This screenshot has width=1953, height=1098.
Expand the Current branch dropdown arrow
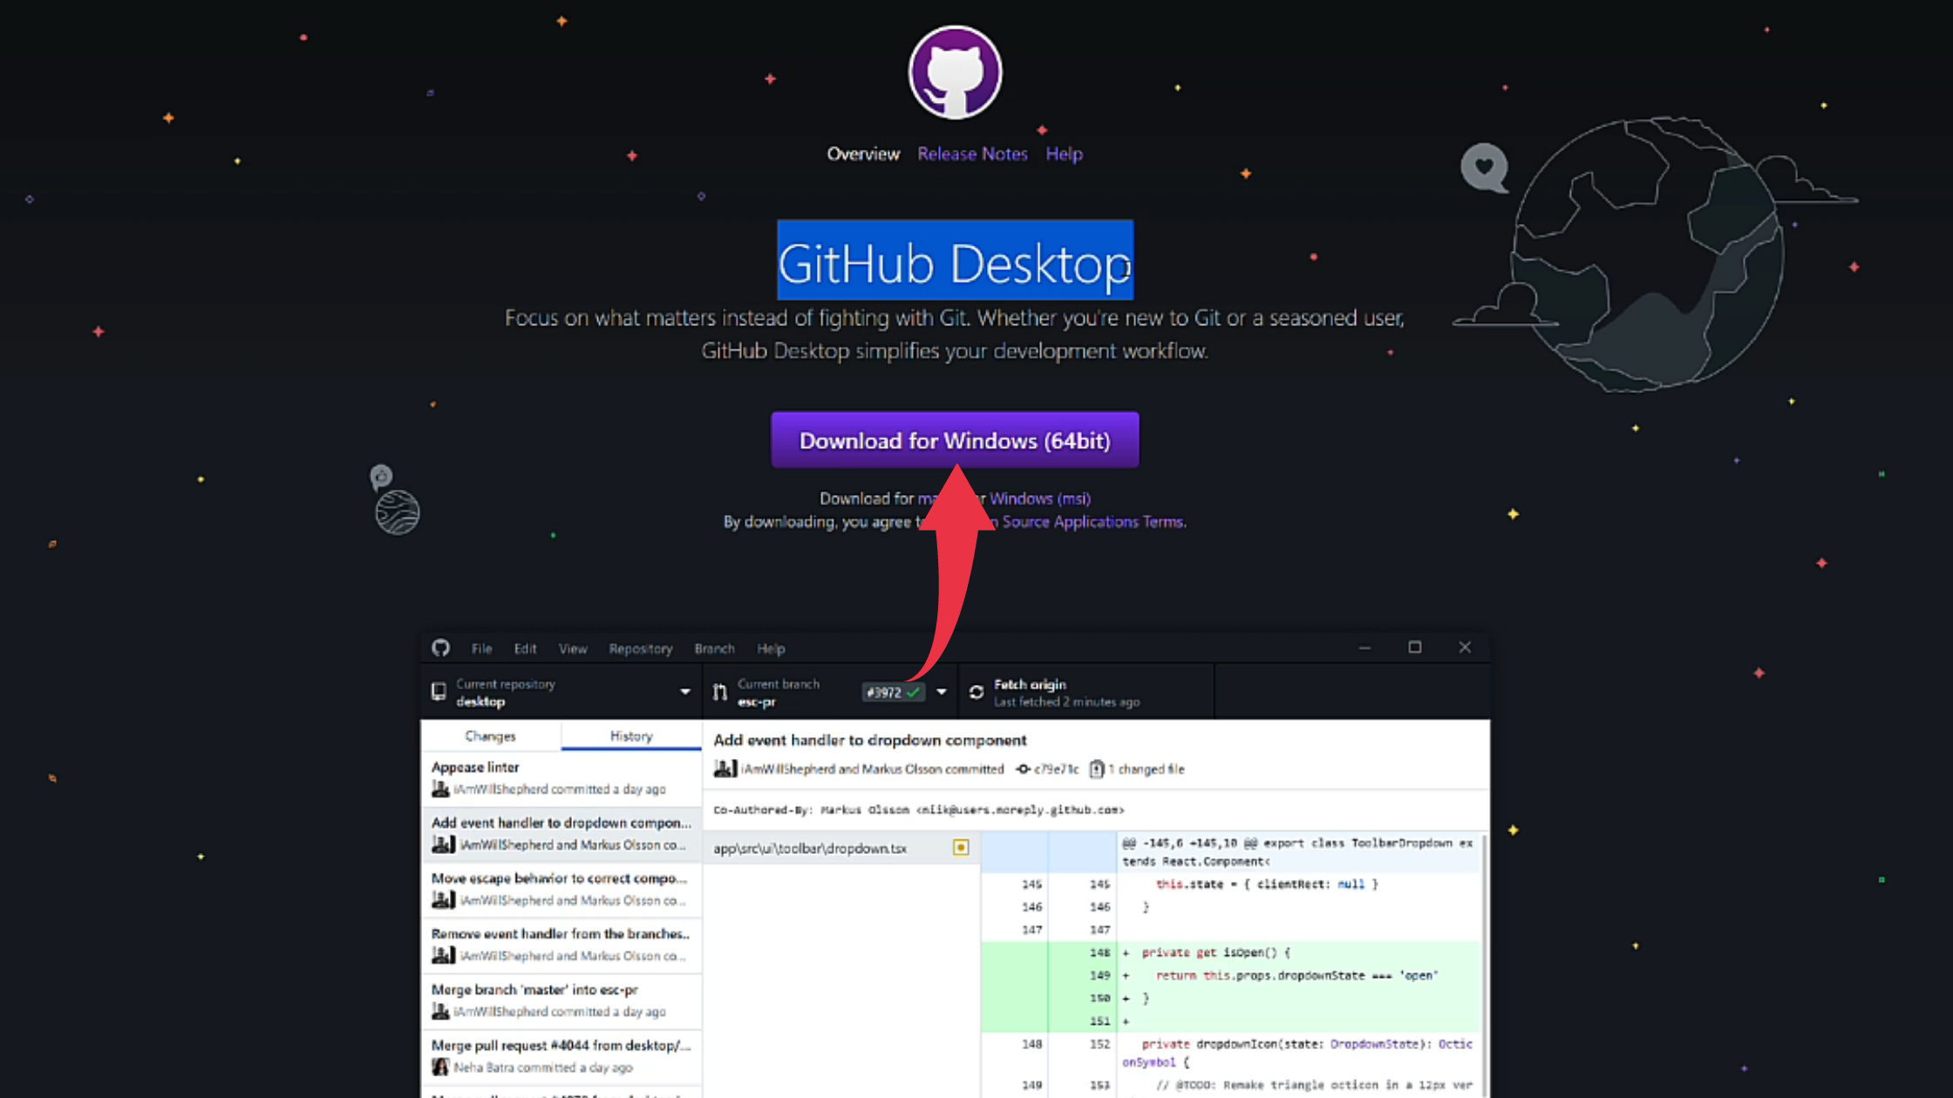(942, 692)
